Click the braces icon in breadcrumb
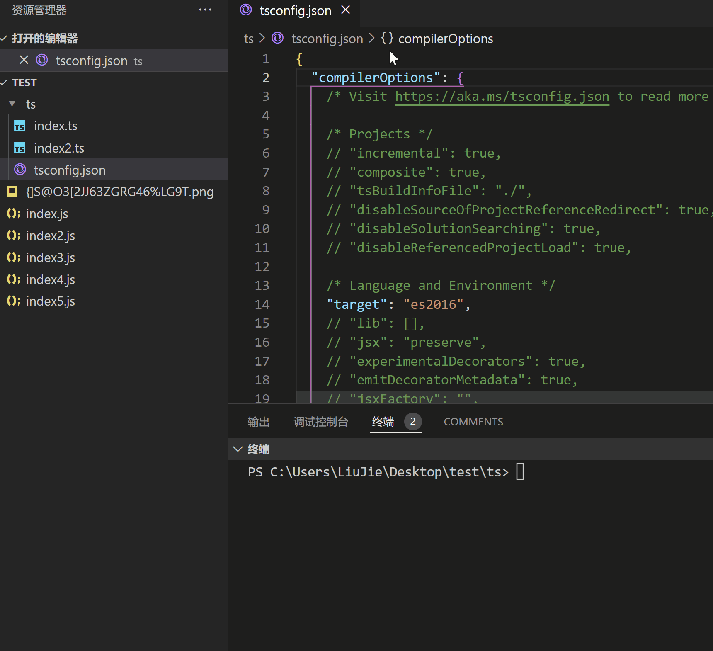 [387, 38]
